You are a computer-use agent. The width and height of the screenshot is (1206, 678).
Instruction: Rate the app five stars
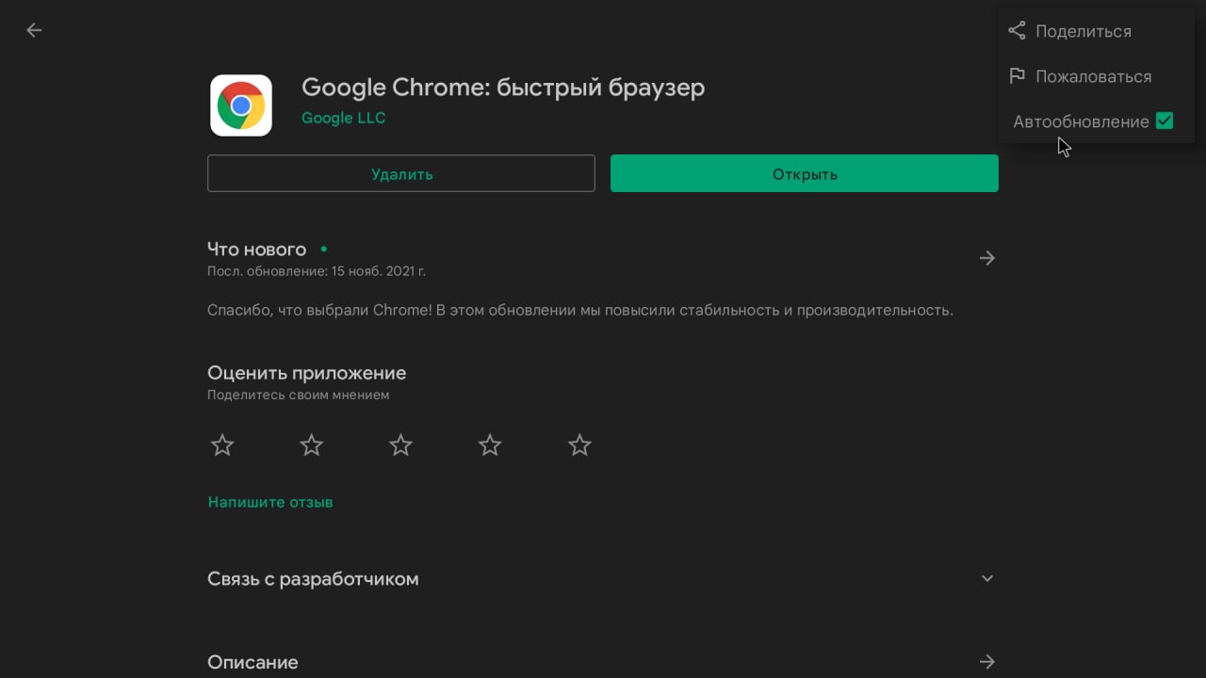coord(579,445)
